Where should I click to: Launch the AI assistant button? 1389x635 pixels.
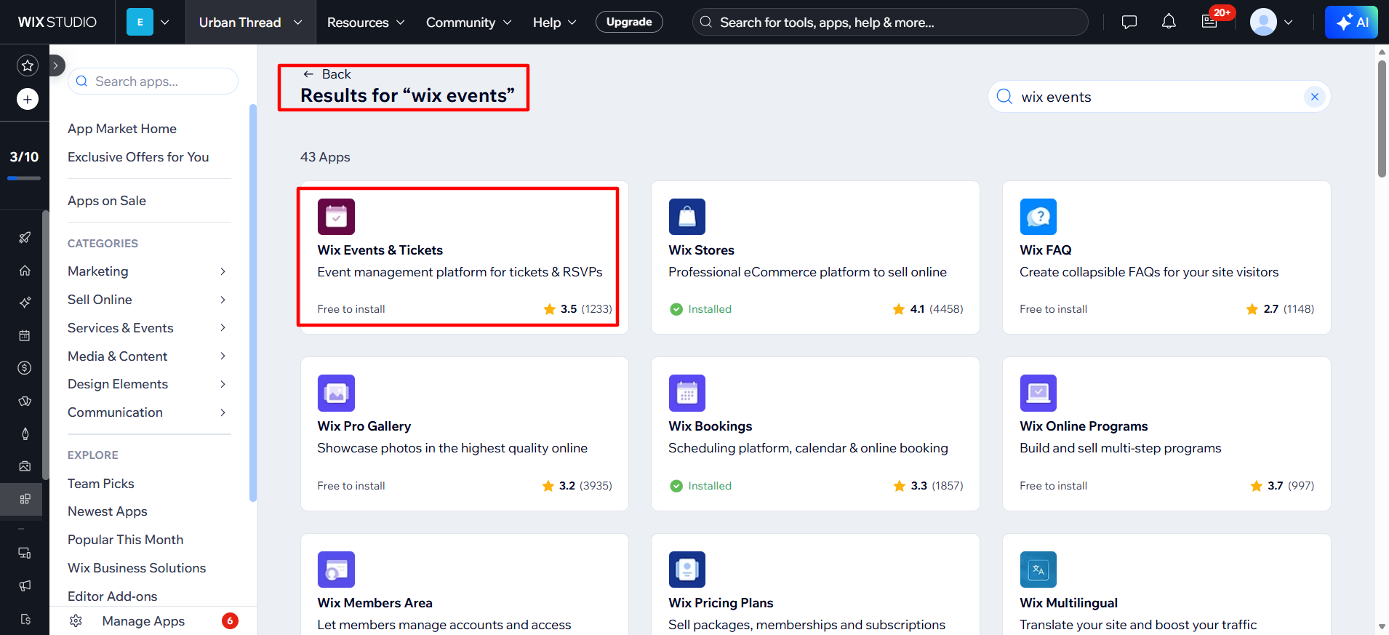tap(1351, 22)
